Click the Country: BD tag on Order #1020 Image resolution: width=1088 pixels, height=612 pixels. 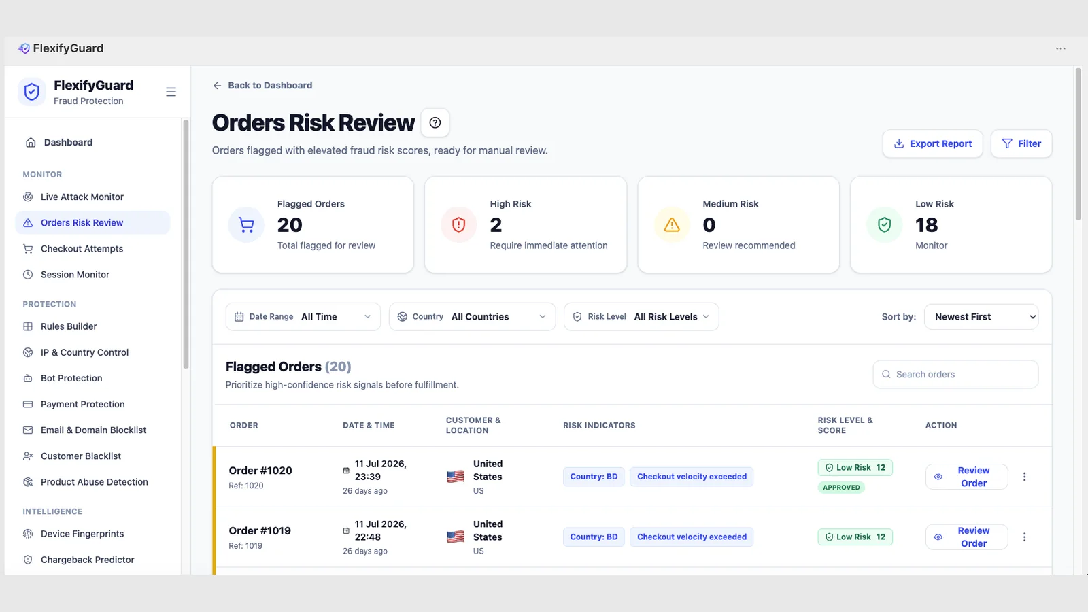tap(594, 477)
